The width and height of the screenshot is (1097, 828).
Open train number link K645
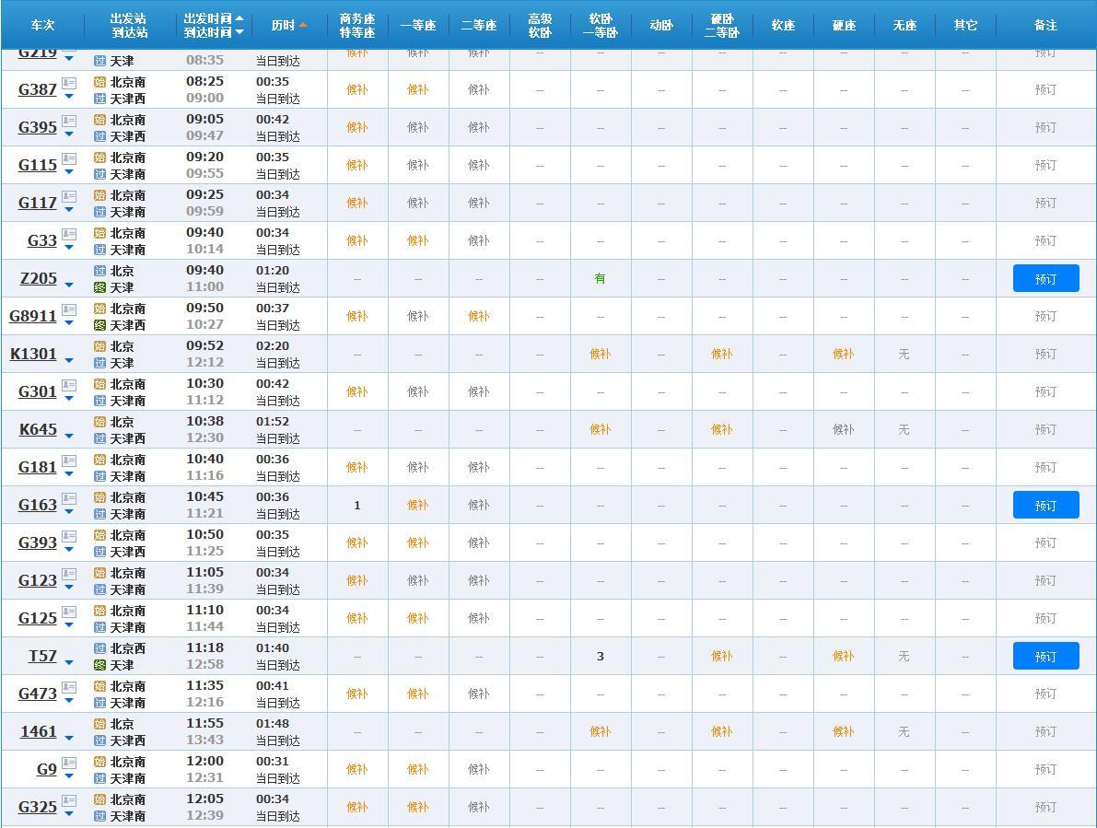(x=38, y=429)
